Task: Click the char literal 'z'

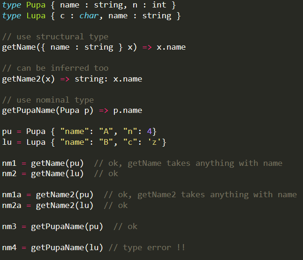Action: click(154, 142)
